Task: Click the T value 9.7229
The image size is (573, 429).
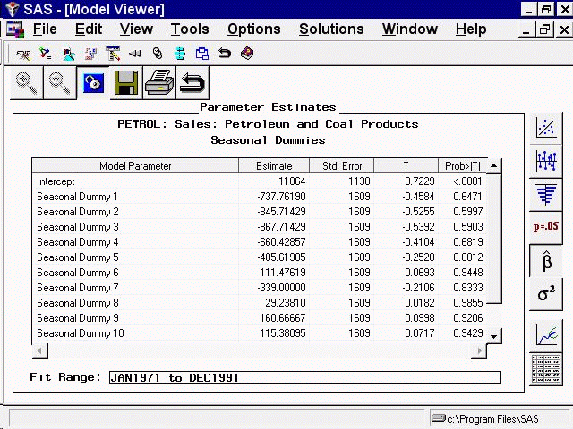Action: 420,181
